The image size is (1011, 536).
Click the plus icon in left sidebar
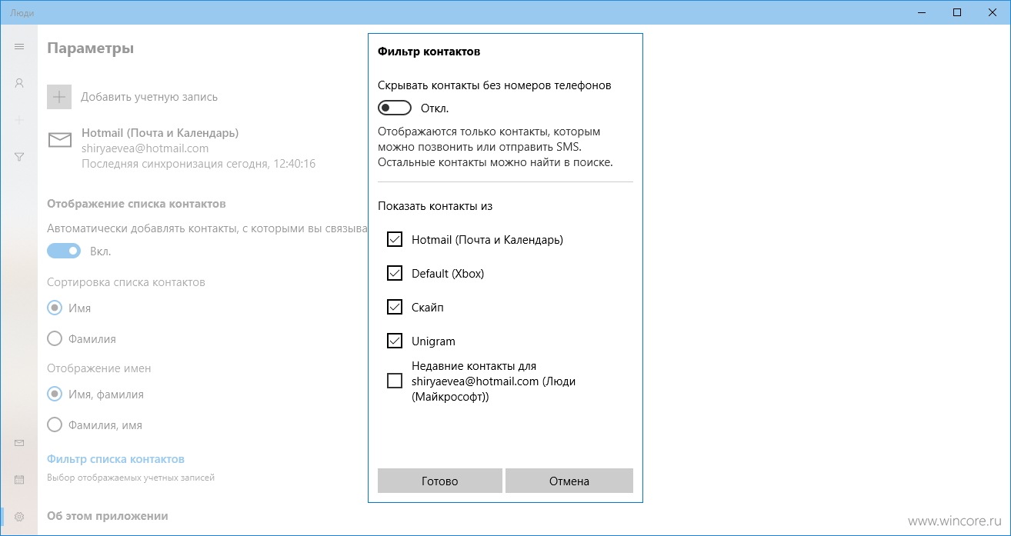(x=19, y=120)
